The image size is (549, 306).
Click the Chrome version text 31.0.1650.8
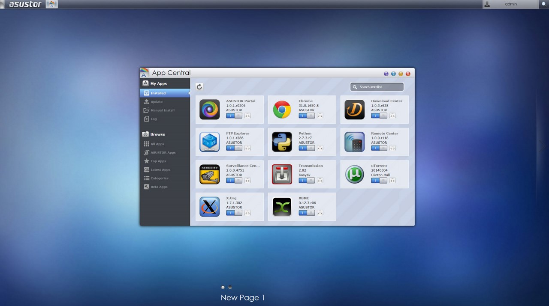click(309, 105)
